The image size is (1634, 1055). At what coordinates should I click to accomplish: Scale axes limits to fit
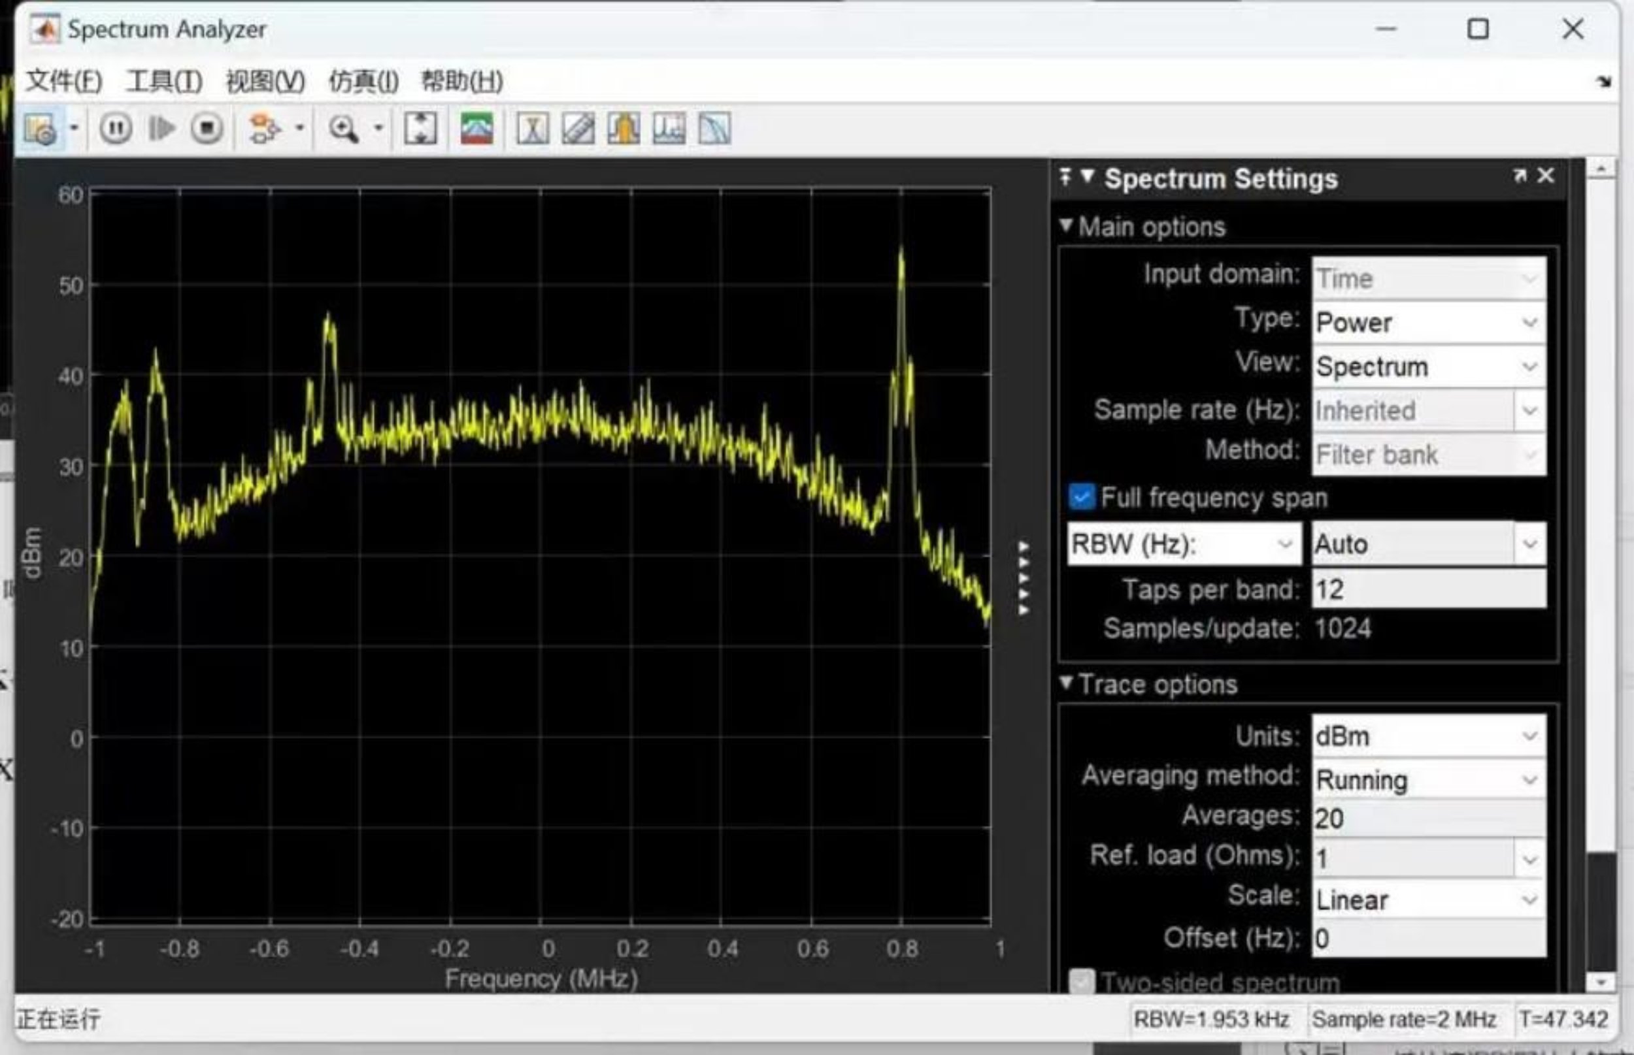[420, 129]
